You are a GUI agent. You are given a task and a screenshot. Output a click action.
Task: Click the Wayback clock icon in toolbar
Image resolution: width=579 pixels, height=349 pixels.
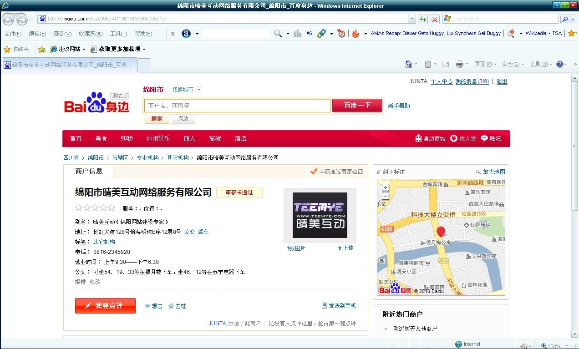[341, 34]
